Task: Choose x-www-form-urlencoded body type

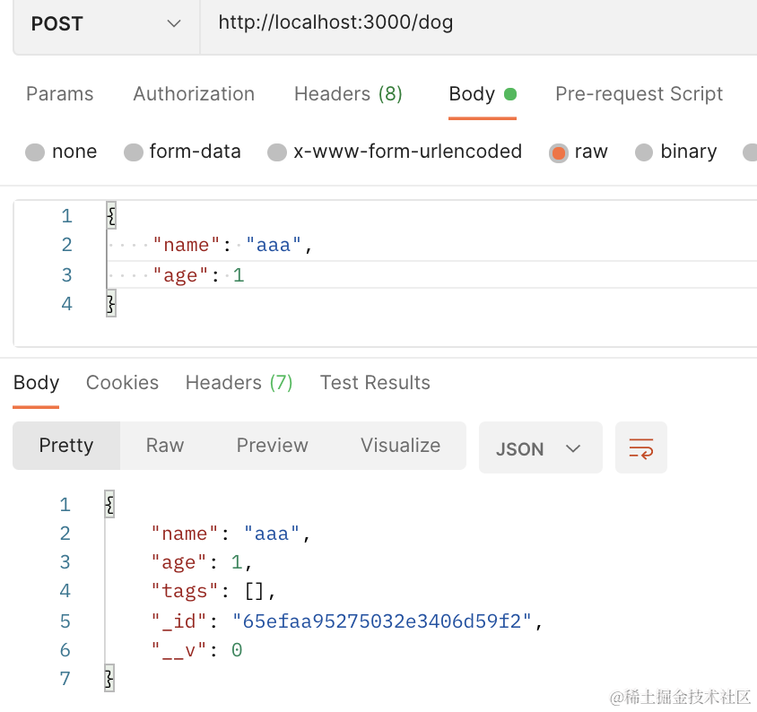Action: click(278, 152)
